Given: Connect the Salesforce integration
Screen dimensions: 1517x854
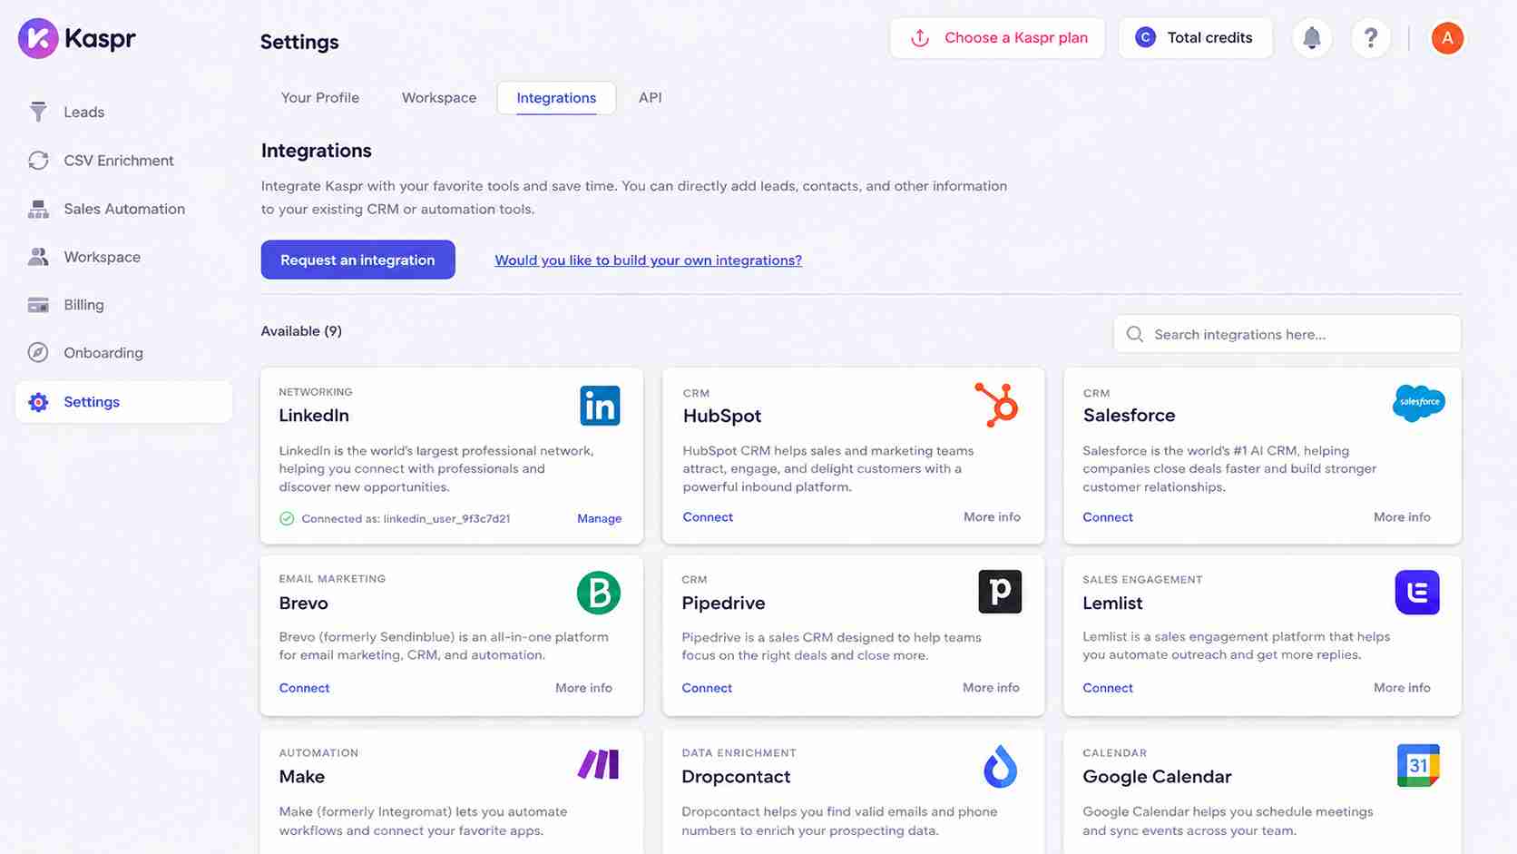Looking at the screenshot, I should coord(1108,517).
